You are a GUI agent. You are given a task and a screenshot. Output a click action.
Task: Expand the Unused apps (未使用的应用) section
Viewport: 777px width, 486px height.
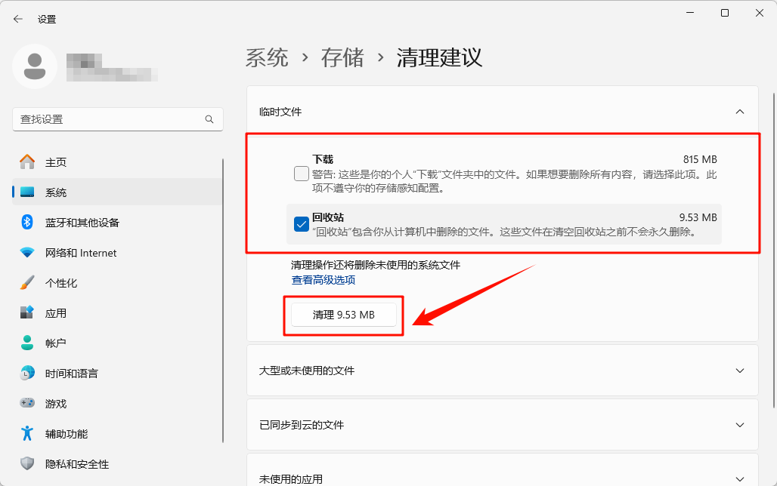coord(739,478)
